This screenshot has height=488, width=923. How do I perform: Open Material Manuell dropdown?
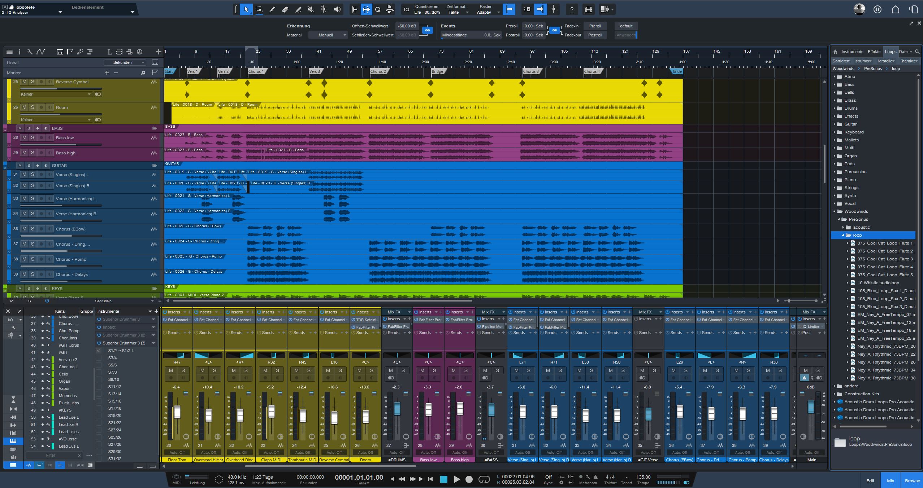[x=328, y=35]
